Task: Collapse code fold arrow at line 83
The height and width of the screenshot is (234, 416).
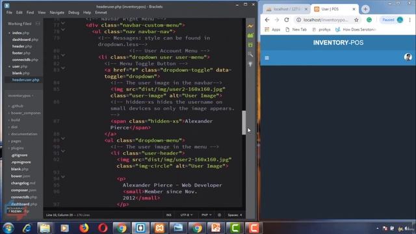Action: pyautogui.click(x=63, y=68)
